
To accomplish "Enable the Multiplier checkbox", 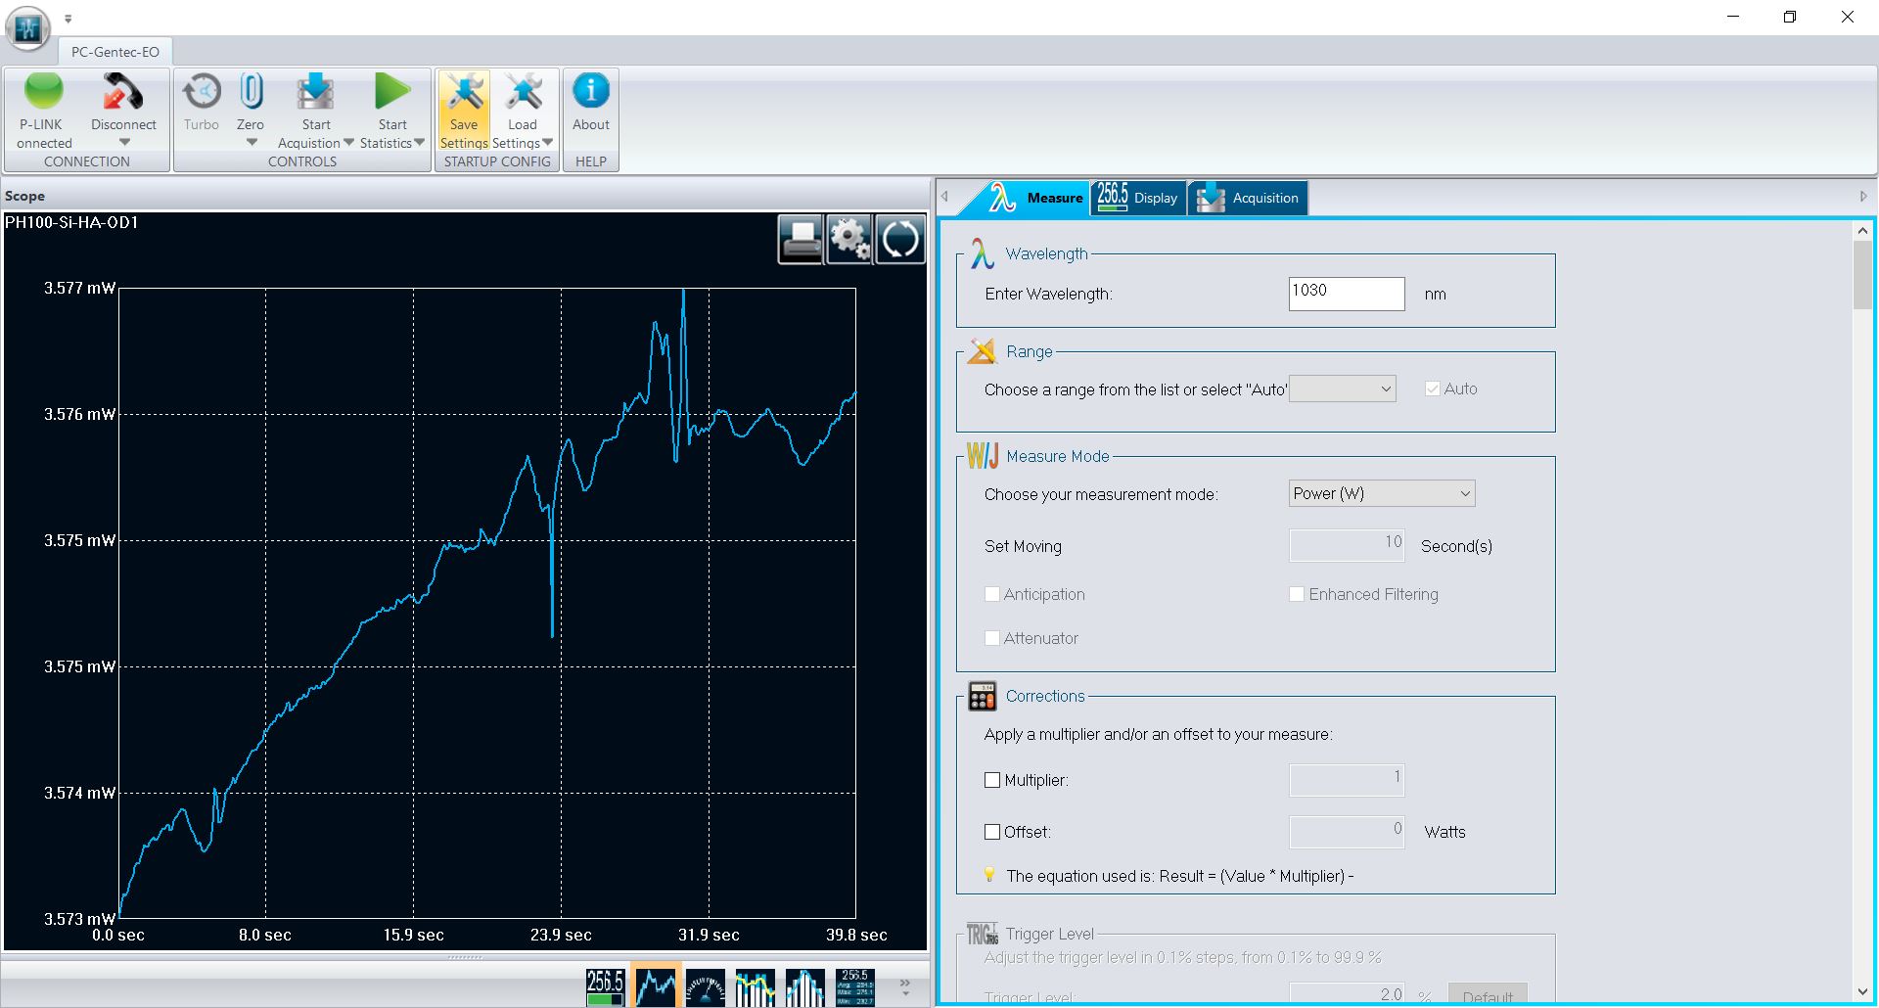I will 992,780.
